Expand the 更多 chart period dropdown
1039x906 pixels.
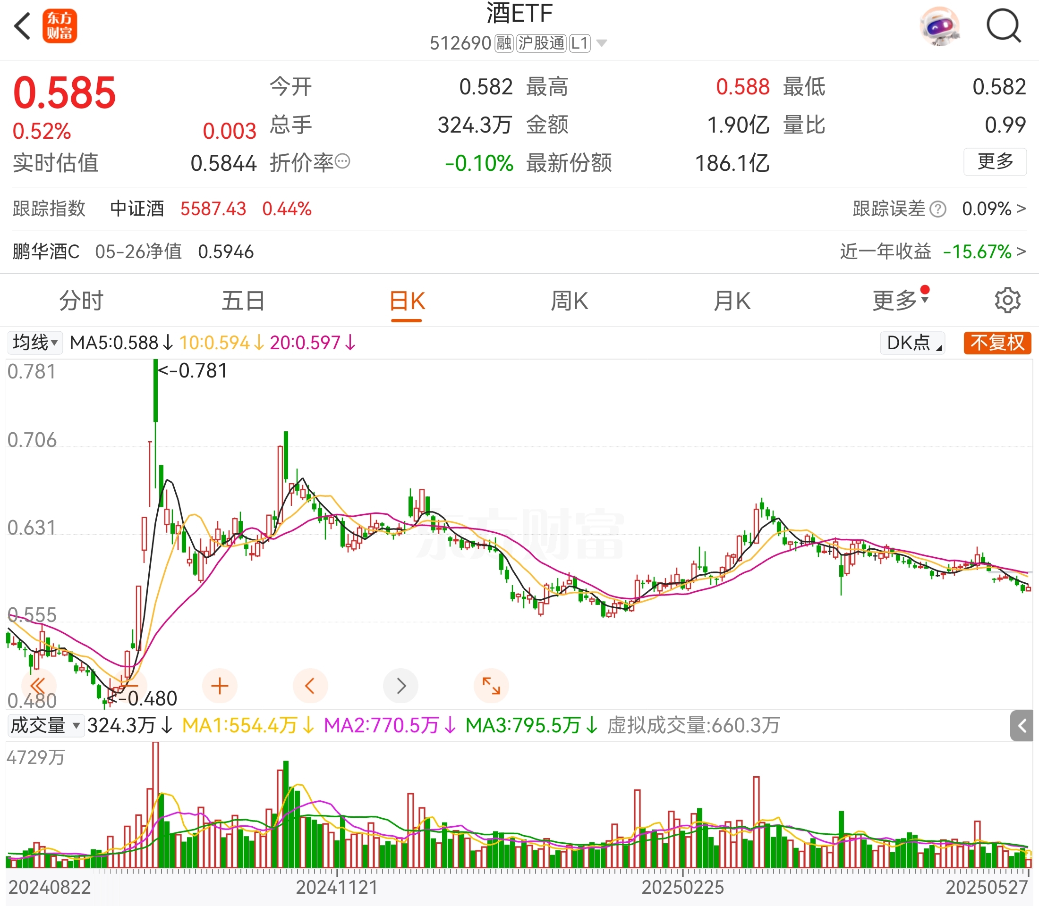point(901,300)
